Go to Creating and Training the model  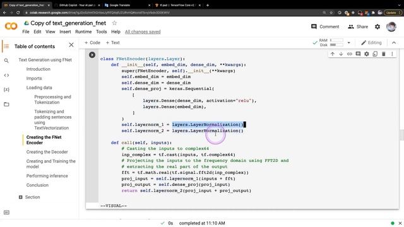(x=50, y=164)
